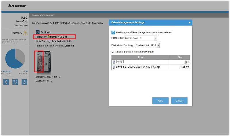230x136 pixels.
Task: Click the warning icon beside Mirror (RAID 1)
Action: point(49,37)
